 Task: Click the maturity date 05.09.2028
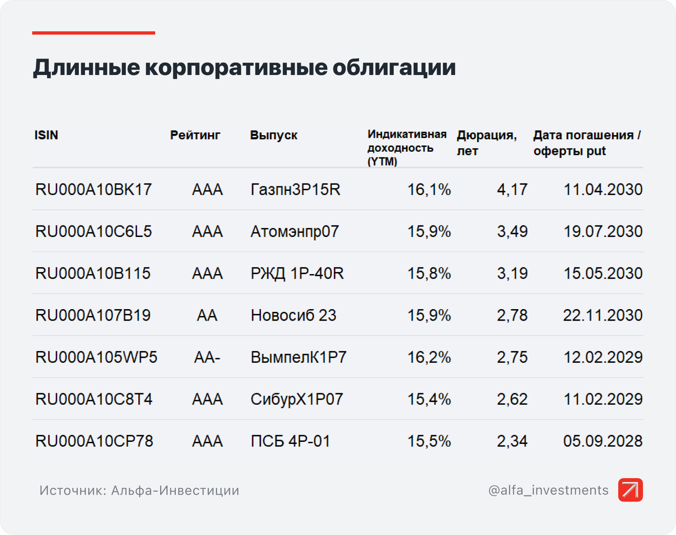[603, 441]
